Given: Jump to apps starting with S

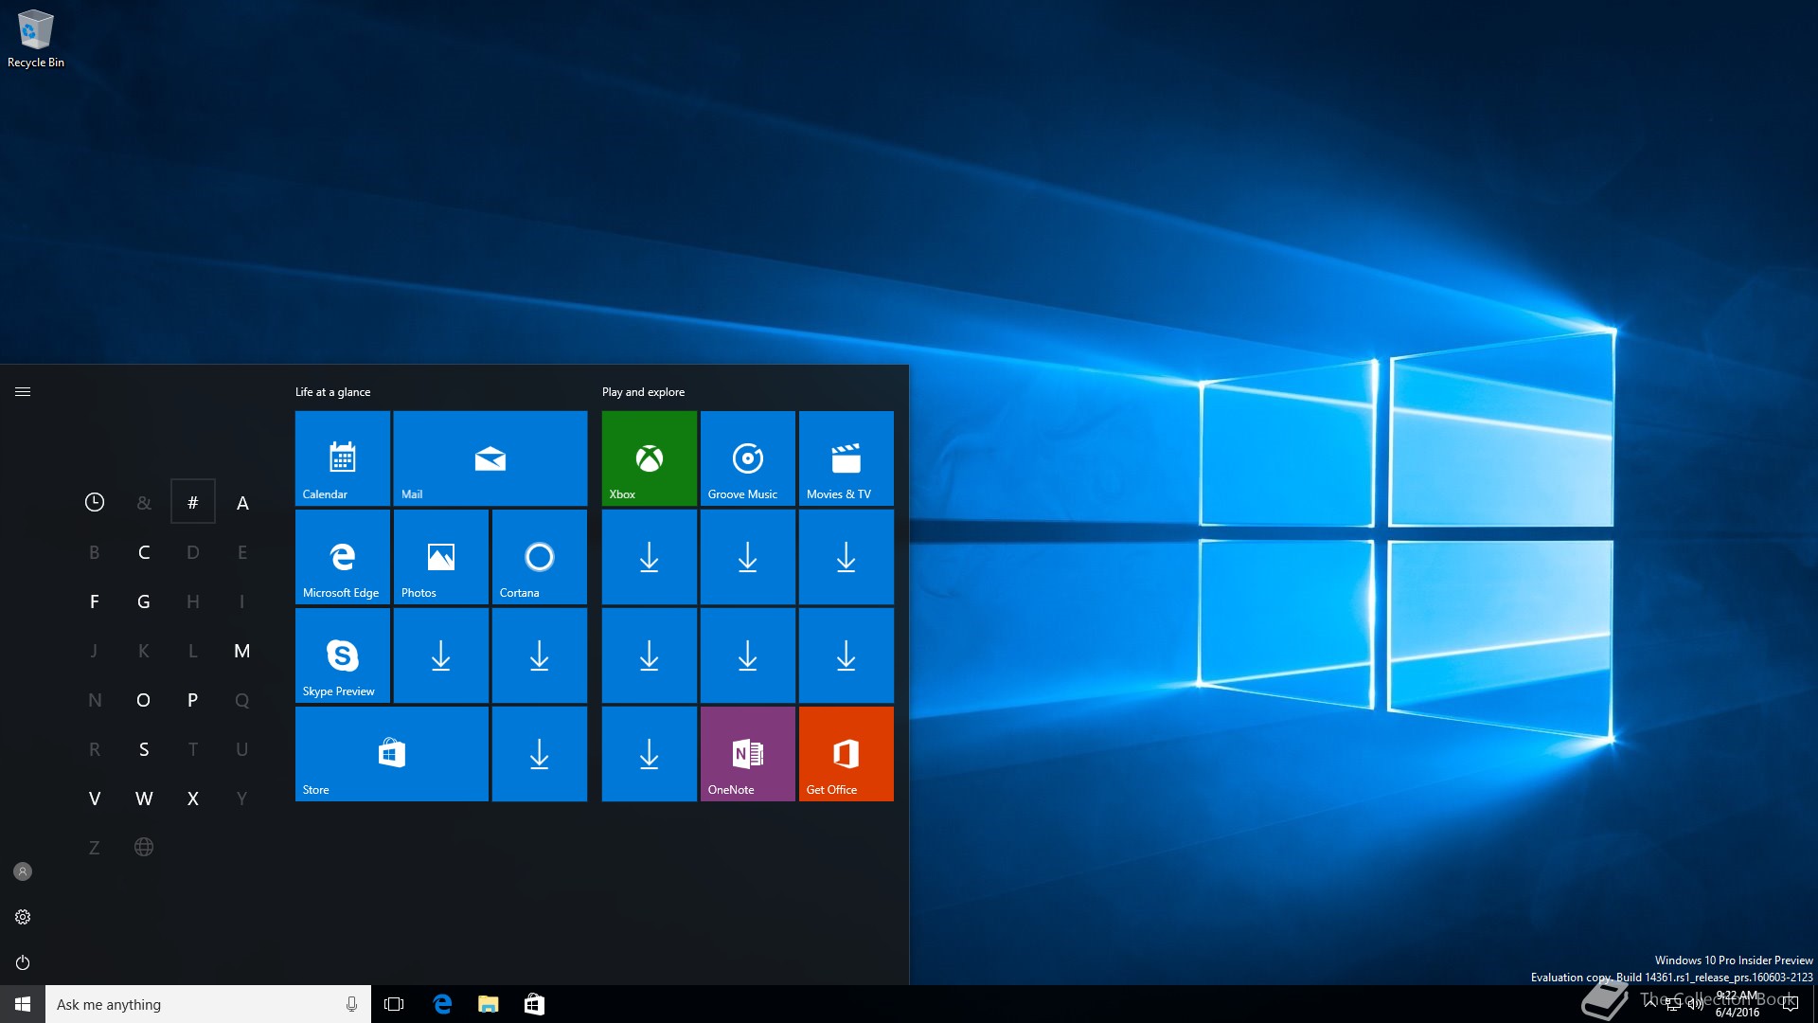Looking at the screenshot, I should pyautogui.click(x=144, y=749).
